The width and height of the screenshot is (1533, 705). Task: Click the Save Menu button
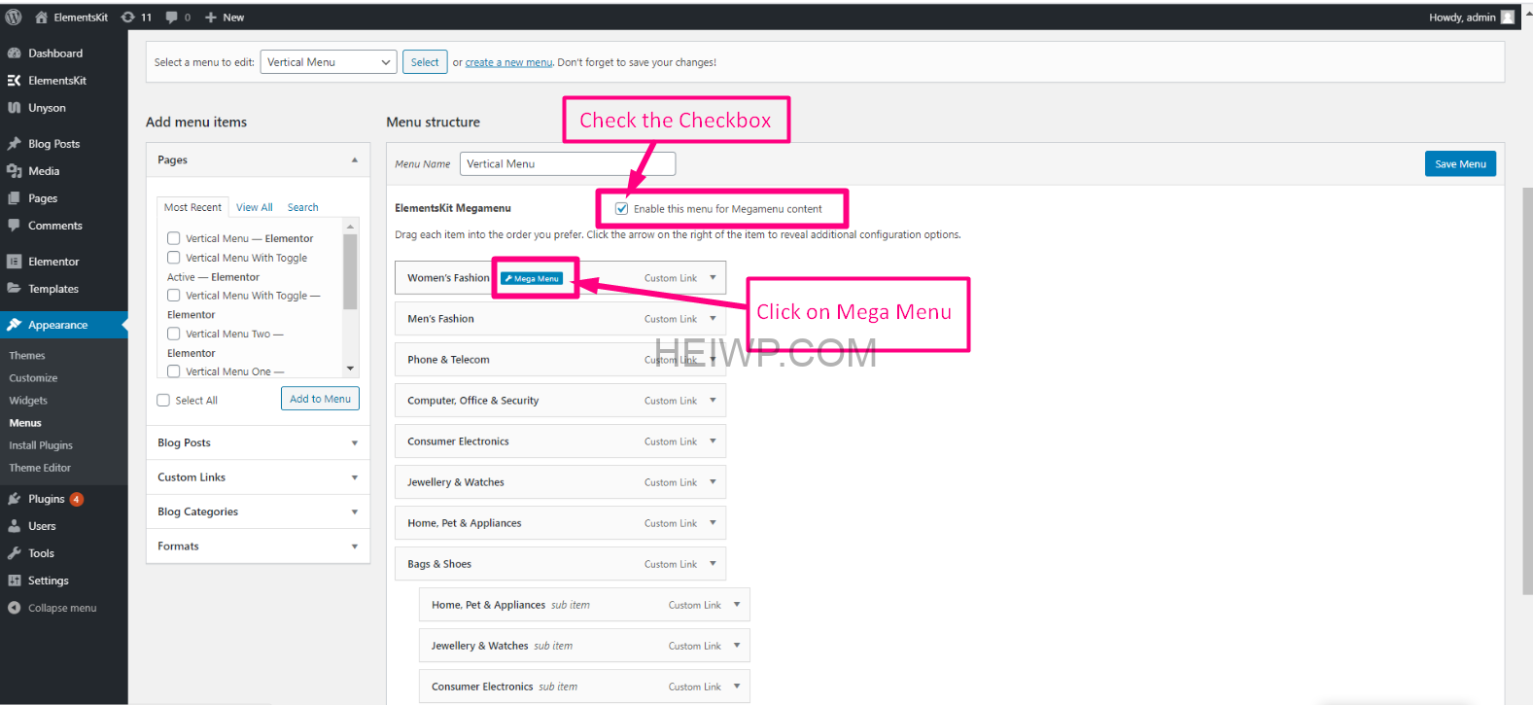(x=1460, y=164)
